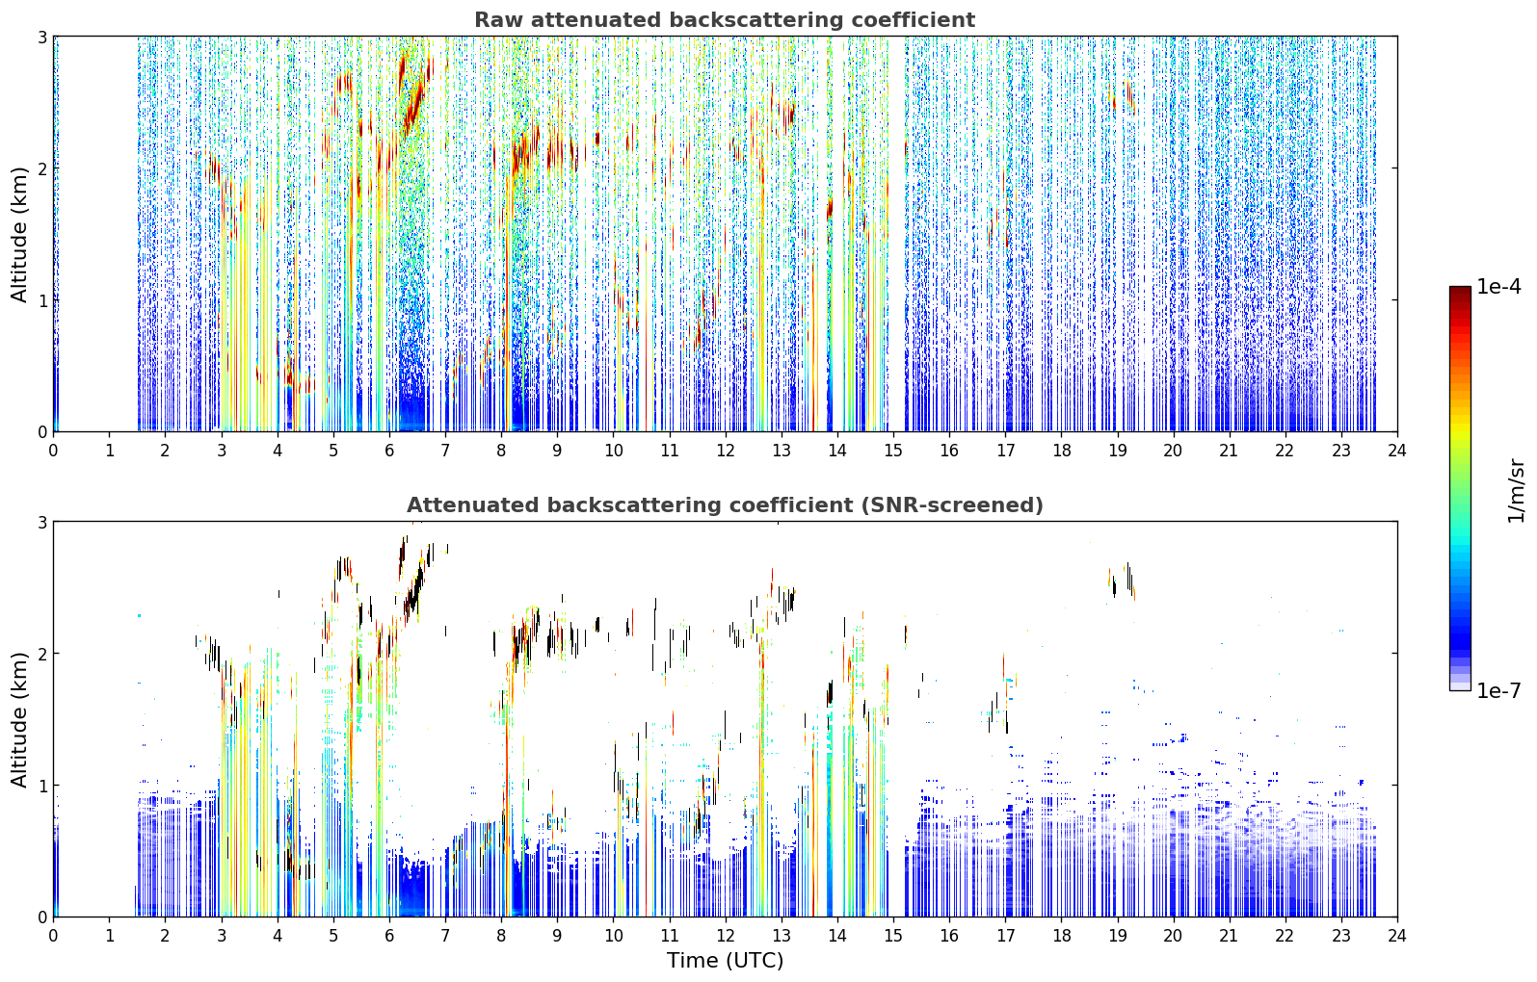Screen dimensions: 1537x982
Task: Click the 'Raw attenuated backscattering coefficient' title
Action: tap(725, 20)
